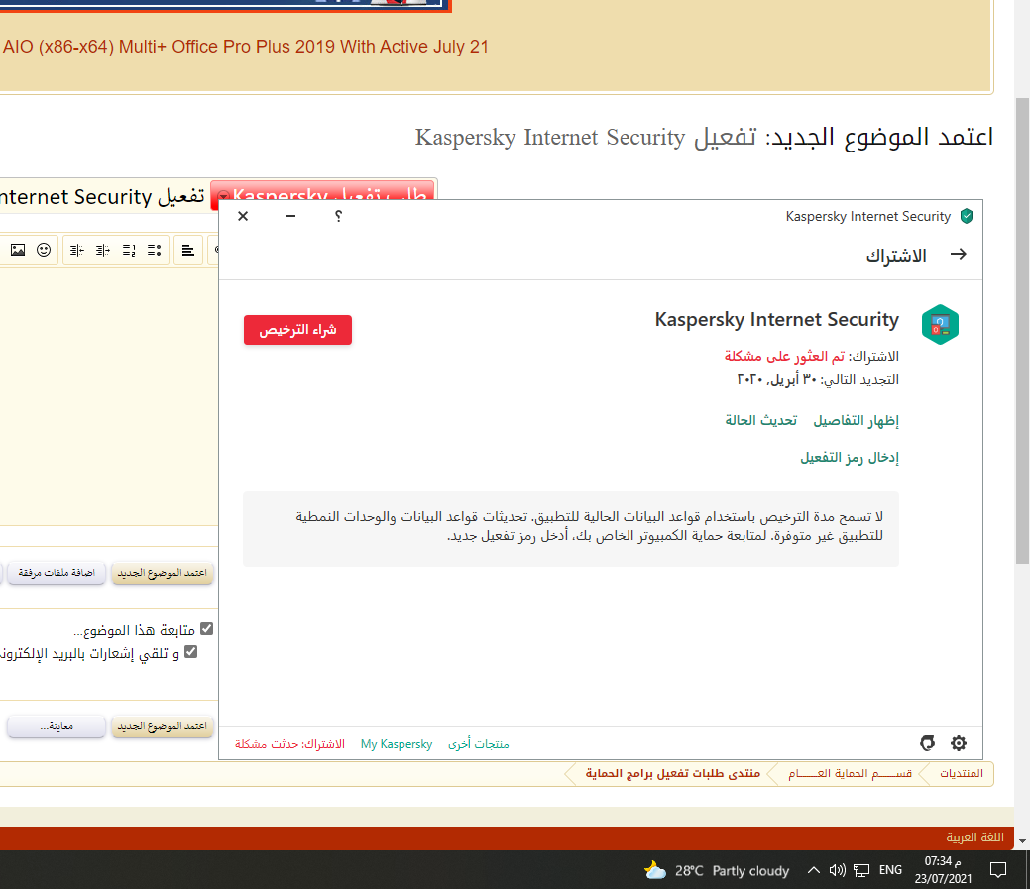This screenshot has width=1030, height=889.
Task: Insert bulleted list in forum editor
Action: pos(155,250)
